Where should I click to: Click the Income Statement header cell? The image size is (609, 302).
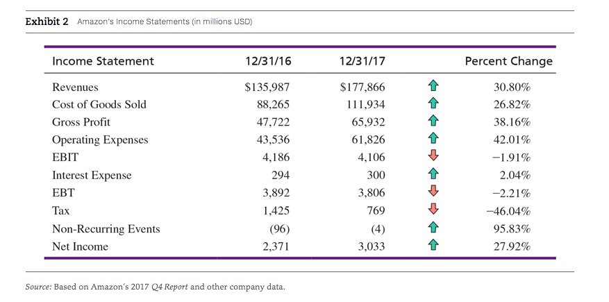(103, 61)
